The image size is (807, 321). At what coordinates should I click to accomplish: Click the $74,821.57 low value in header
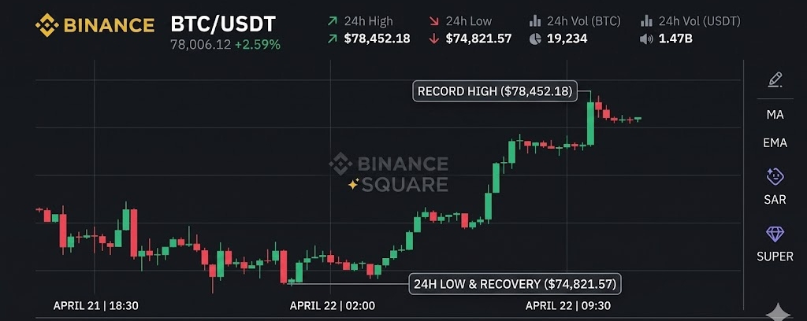478,39
